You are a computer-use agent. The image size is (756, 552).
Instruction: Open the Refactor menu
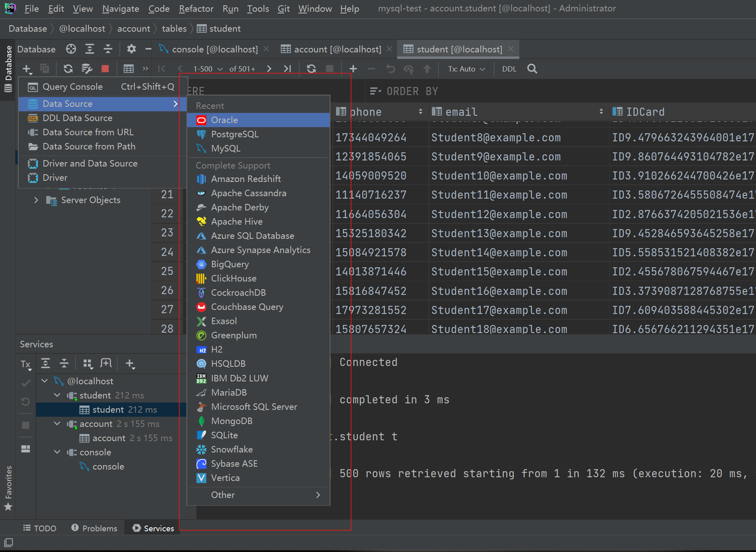[196, 9]
